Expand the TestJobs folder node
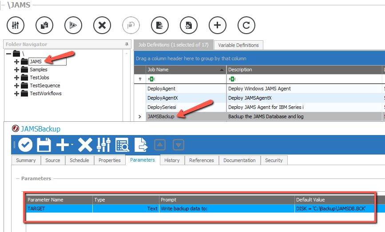Viewport: 385px width, 232px height. tap(16, 77)
